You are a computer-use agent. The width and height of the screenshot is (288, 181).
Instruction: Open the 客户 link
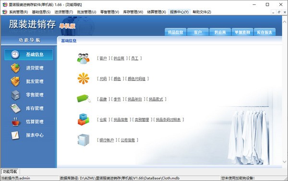point(103,58)
